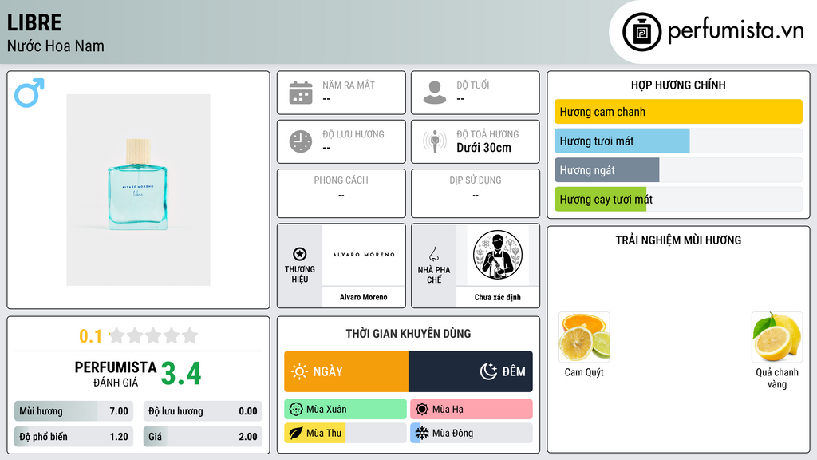Screen dimensions: 817x460
Task: Click the Dịp sử dụng card
Action: [476, 193]
